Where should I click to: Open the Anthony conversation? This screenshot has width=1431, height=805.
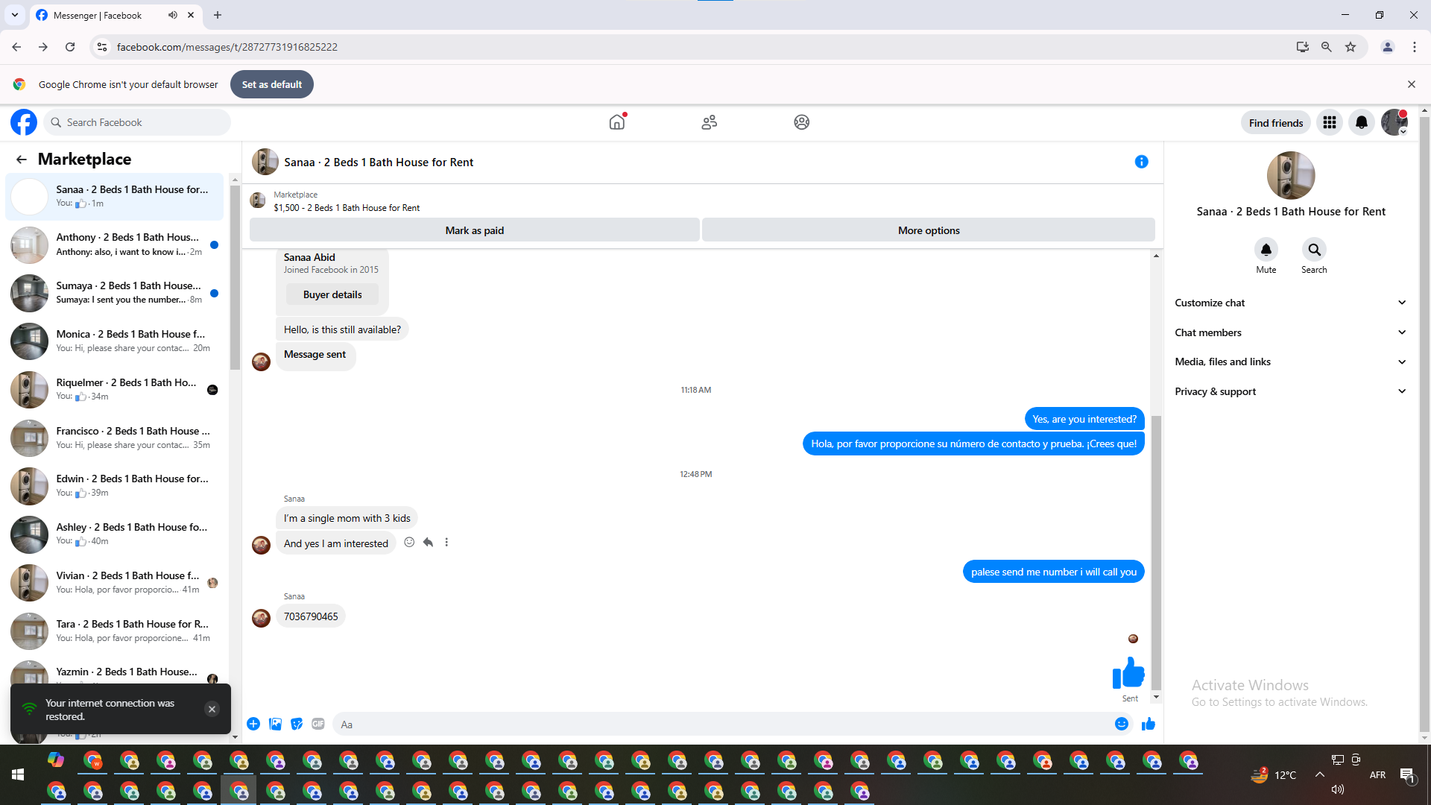115,244
